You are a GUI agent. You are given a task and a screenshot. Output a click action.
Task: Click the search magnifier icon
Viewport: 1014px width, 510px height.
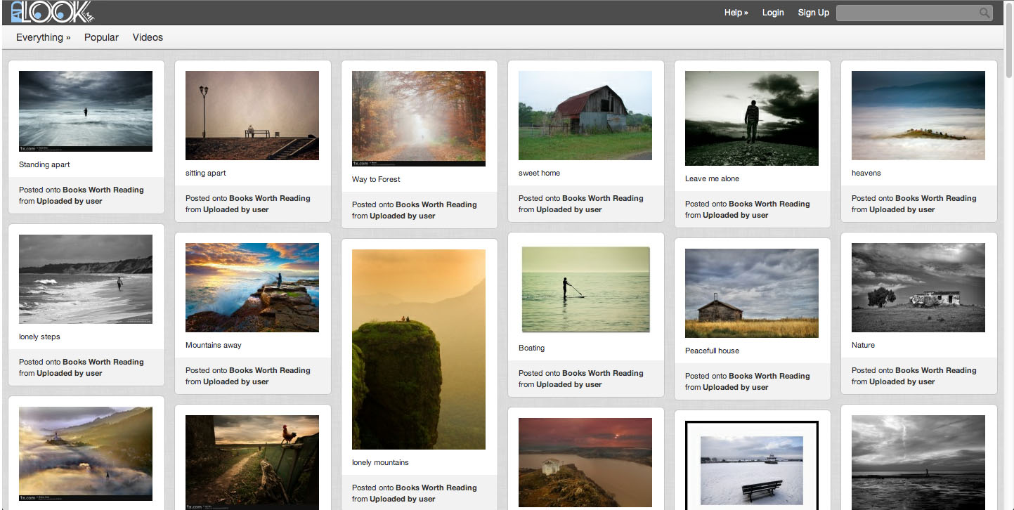click(984, 13)
